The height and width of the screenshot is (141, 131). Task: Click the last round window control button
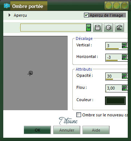point(124,5)
